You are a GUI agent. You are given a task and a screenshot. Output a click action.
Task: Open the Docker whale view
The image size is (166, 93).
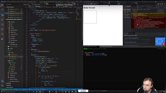point(2,39)
